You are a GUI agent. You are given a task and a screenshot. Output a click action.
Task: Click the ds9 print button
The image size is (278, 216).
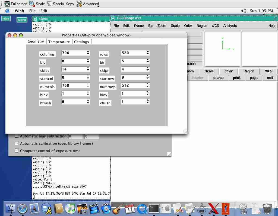[237, 78]
